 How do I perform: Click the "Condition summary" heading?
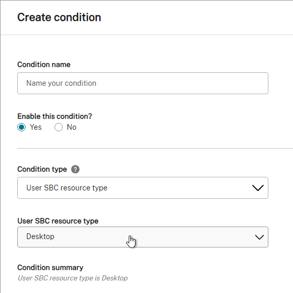point(50,267)
